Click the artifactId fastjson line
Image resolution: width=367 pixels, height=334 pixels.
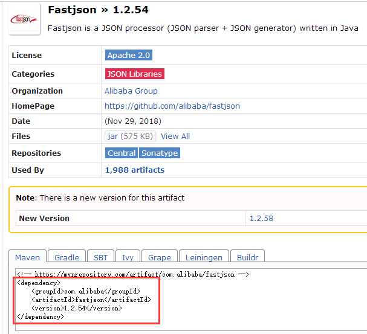pos(91,300)
